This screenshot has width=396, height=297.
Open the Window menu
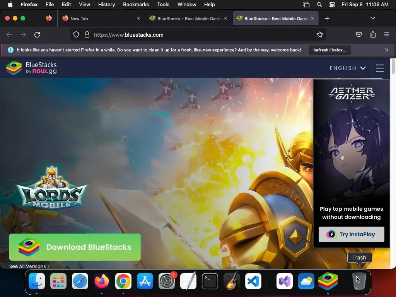pyautogui.click(x=187, y=5)
